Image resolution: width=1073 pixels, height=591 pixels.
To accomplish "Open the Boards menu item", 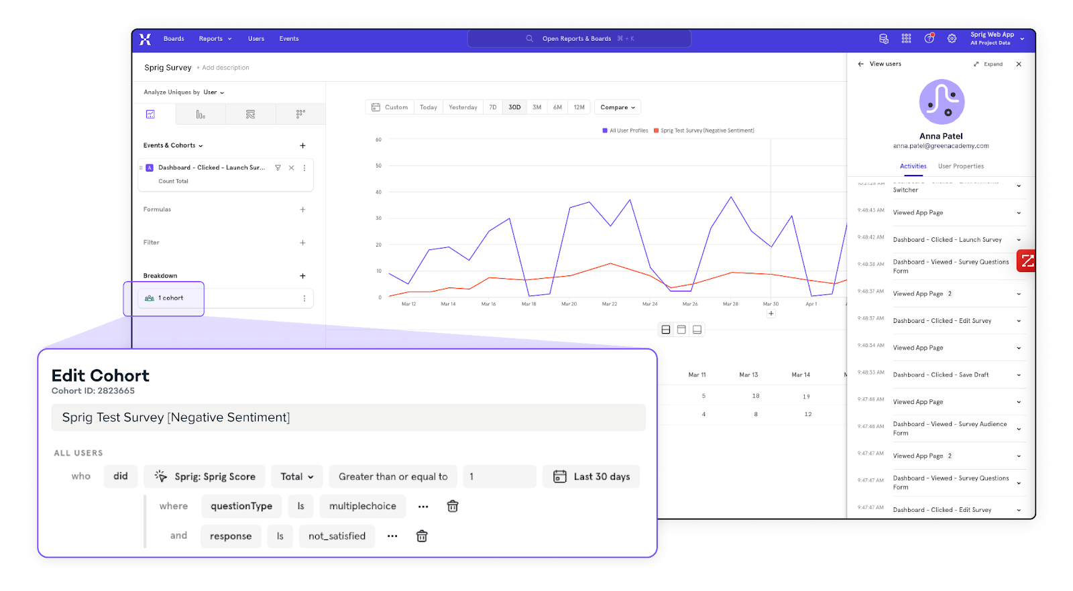I will [174, 39].
